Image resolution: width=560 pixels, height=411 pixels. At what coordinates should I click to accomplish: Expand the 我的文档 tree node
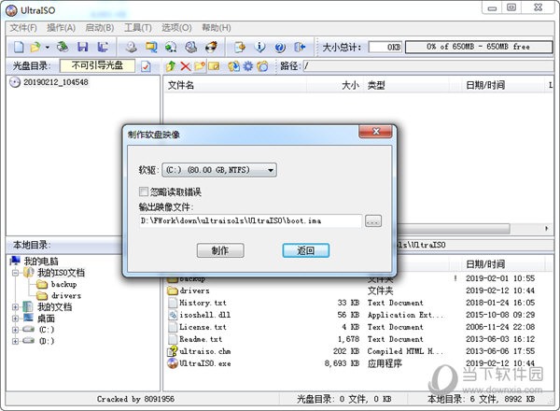click(15, 307)
